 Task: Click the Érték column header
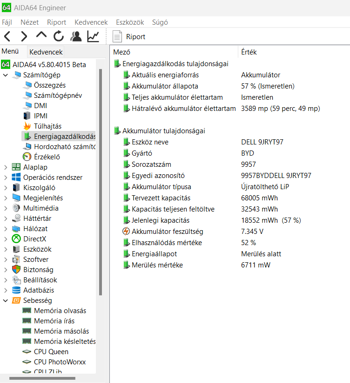(x=249, y=52)
